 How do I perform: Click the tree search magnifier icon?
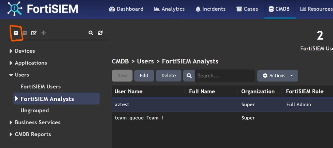click(91, 33)
